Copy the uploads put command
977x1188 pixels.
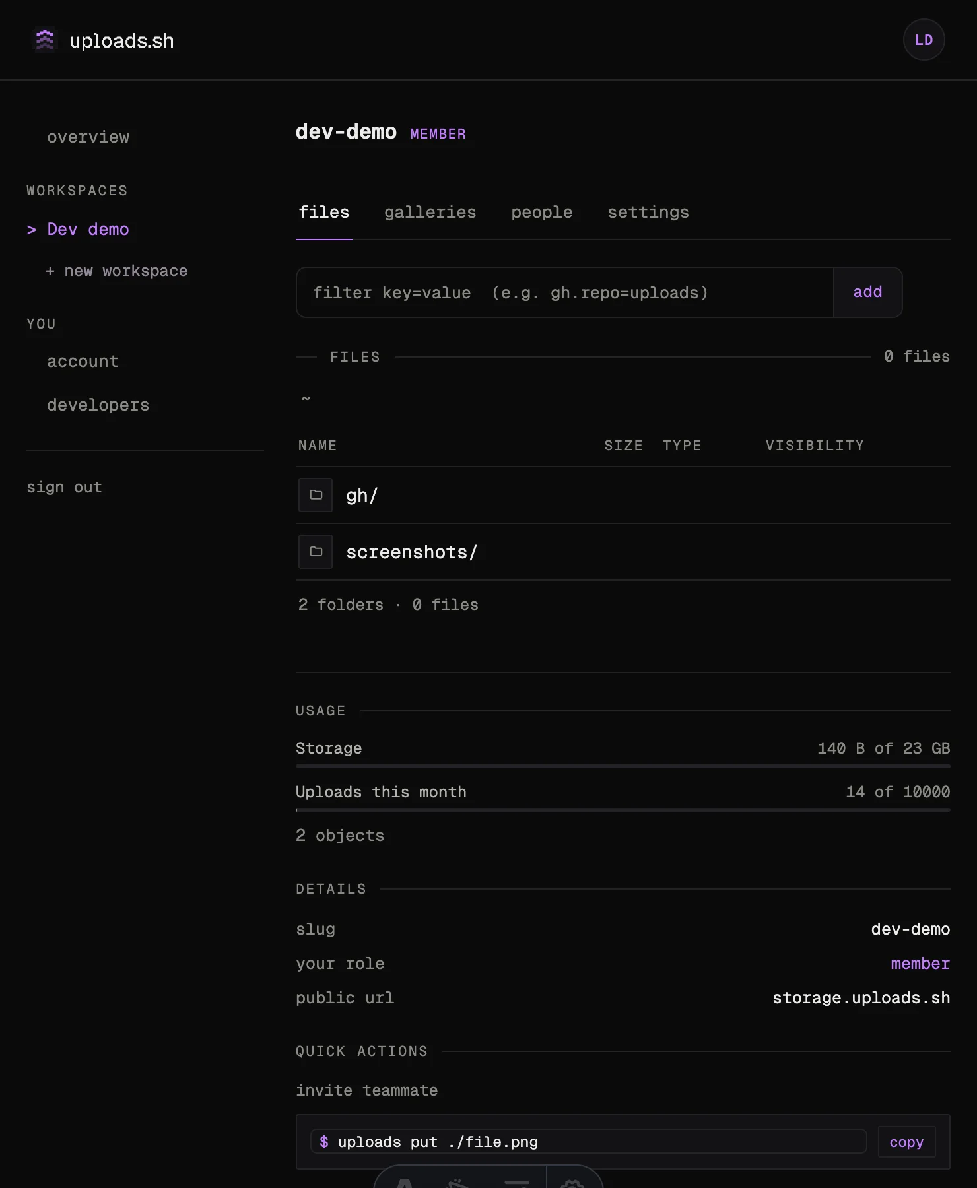click(906, 1142)
